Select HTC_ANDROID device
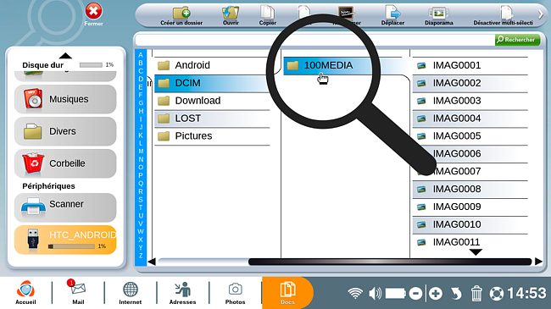This screenshot has height=309, width=551. (65, 240)
